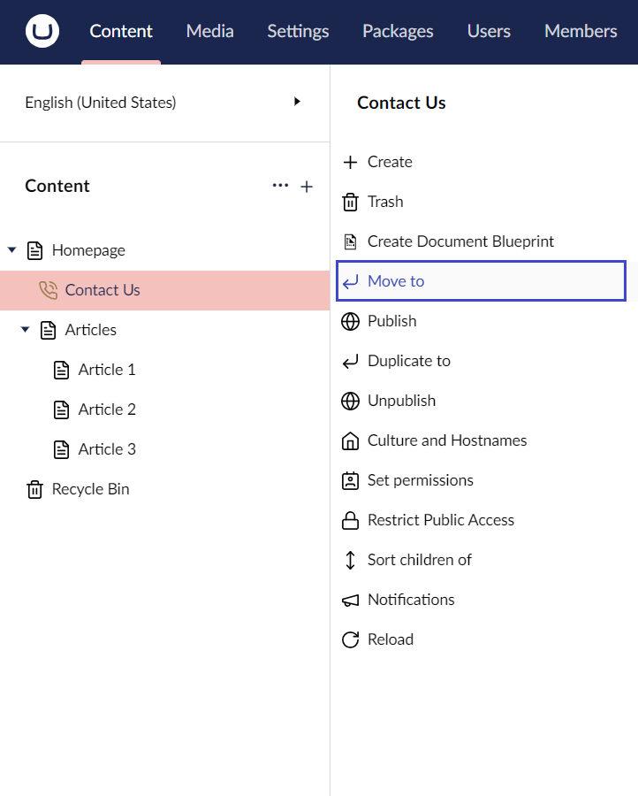638x796 pixels.
Task: Collapse the Homepage tree node
Action: point(11,249)
